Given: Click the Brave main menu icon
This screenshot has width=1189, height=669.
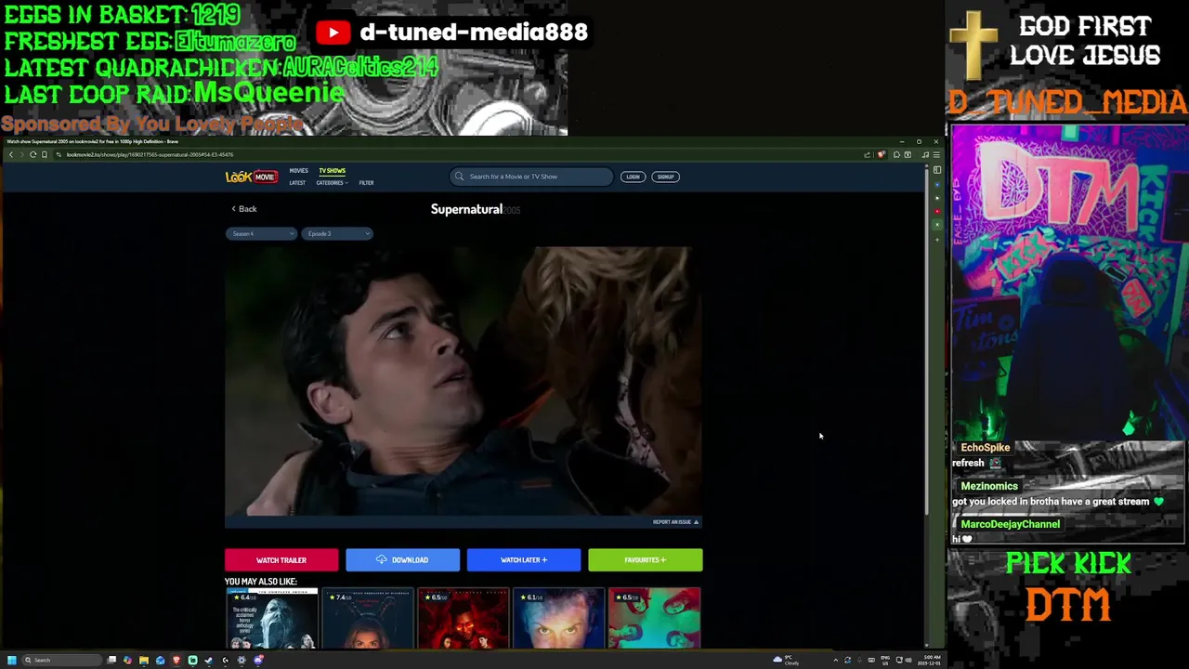Looking at the screenshot, I should [936, 154].
